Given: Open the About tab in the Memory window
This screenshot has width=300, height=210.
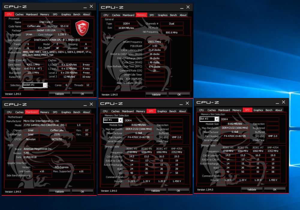Looking at the screenshot, I should pos(183,15).
